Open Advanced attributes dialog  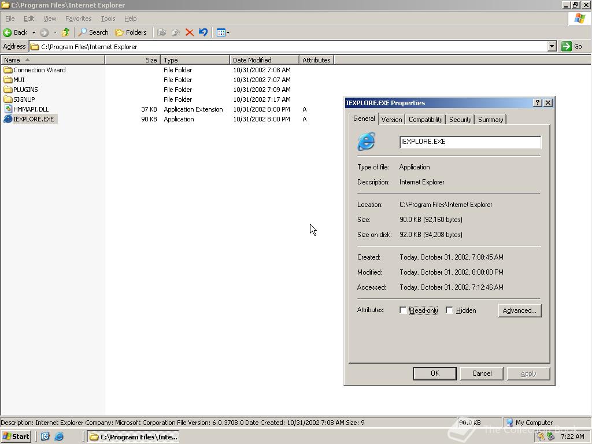(x=520, y=310)
